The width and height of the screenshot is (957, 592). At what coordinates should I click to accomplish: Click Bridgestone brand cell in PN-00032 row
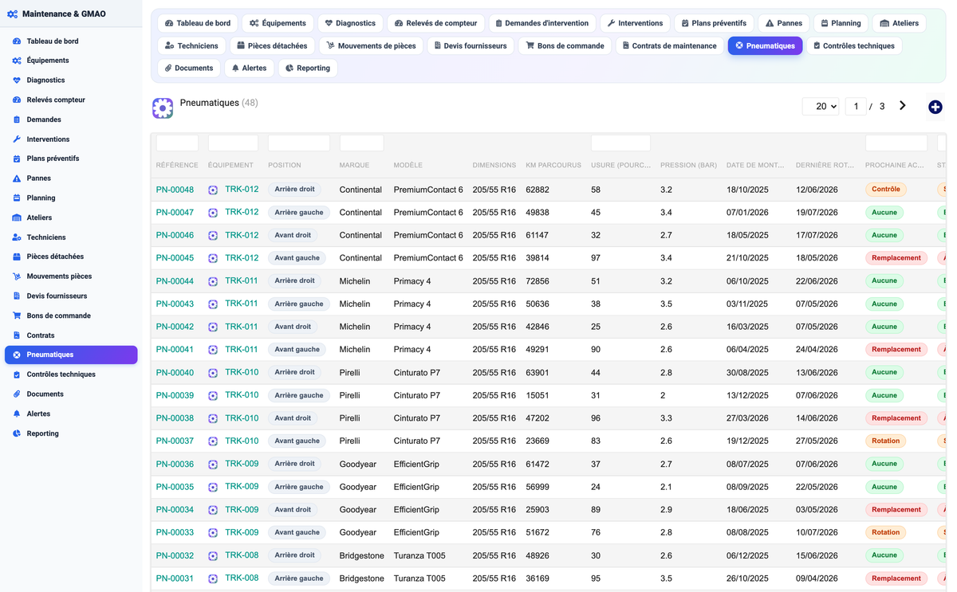pos(361,555)
